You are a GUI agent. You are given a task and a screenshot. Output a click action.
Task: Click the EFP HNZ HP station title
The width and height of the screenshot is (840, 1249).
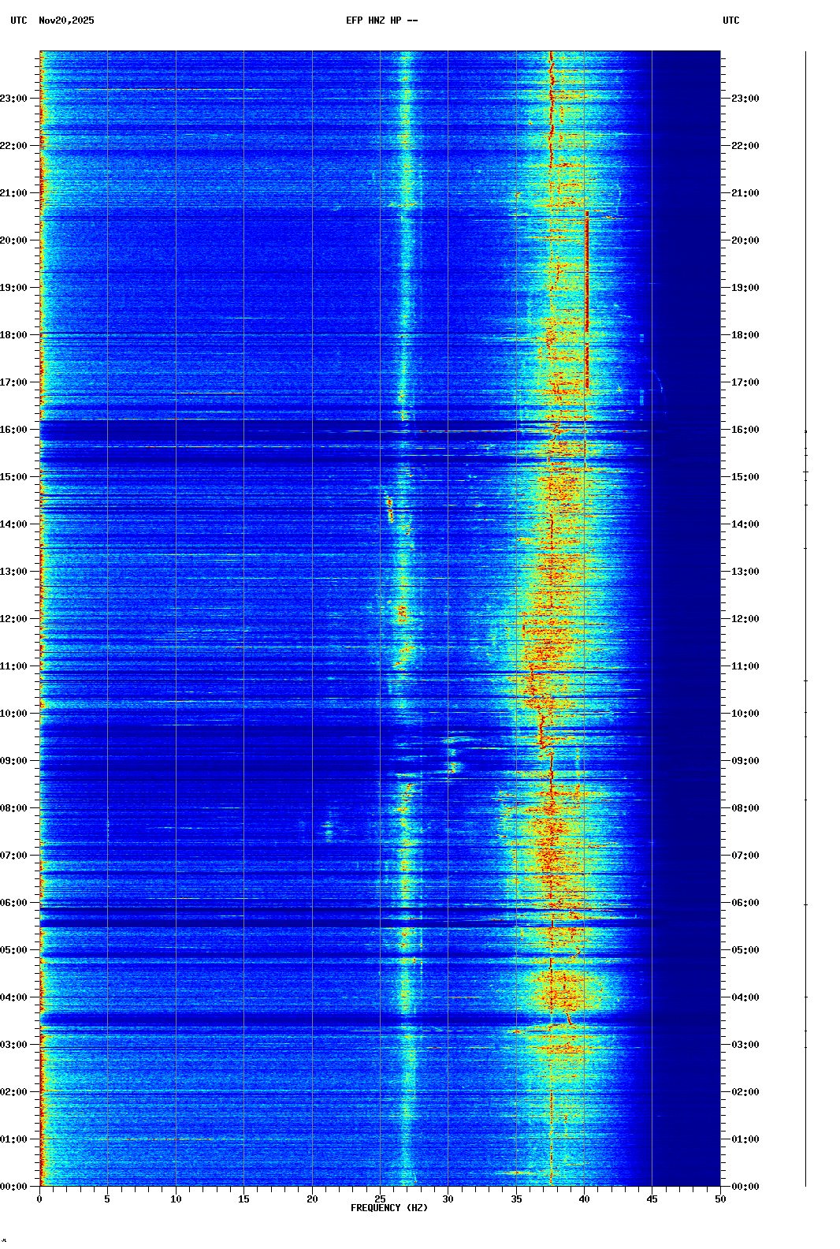tap(381, 21)
